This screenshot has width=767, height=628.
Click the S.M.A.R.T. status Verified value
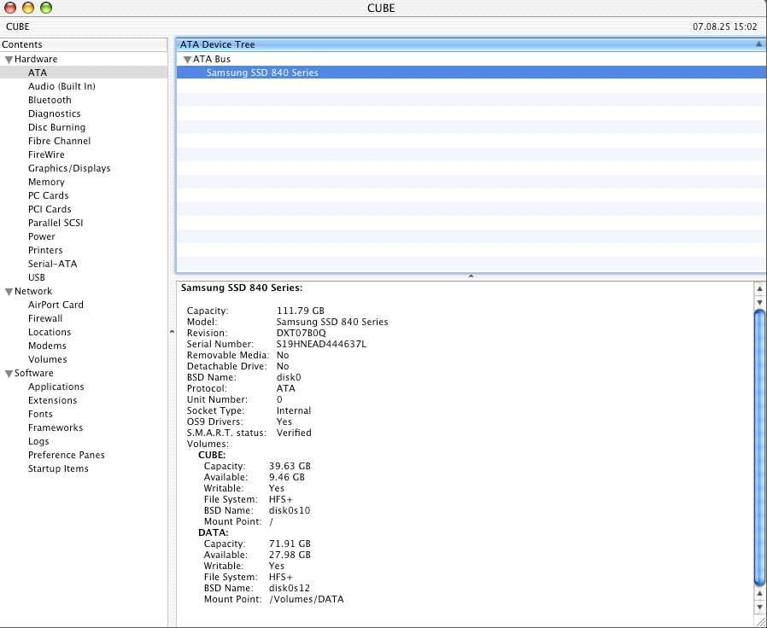[x=294, y=433]
